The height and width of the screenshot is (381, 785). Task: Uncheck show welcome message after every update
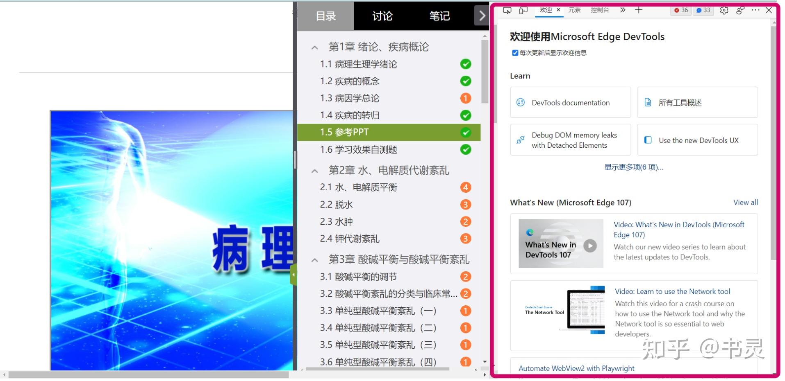coord(515,53)
